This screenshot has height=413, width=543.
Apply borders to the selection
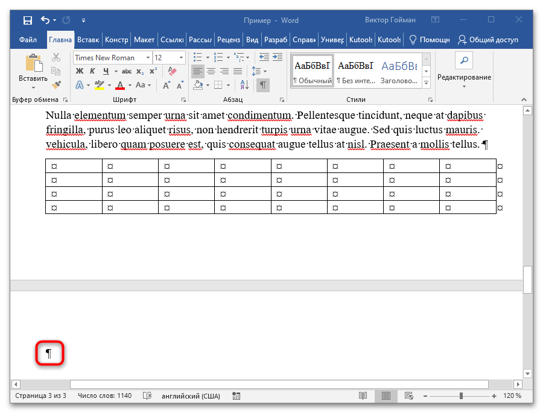click(x=218, y=85)
